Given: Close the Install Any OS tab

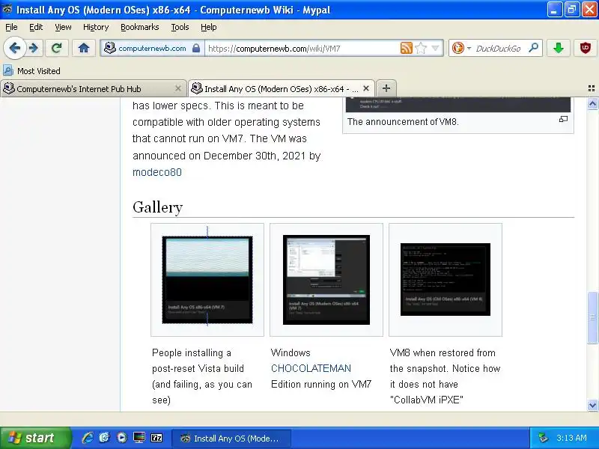Looking at the screenshot, I should [366, 88].
